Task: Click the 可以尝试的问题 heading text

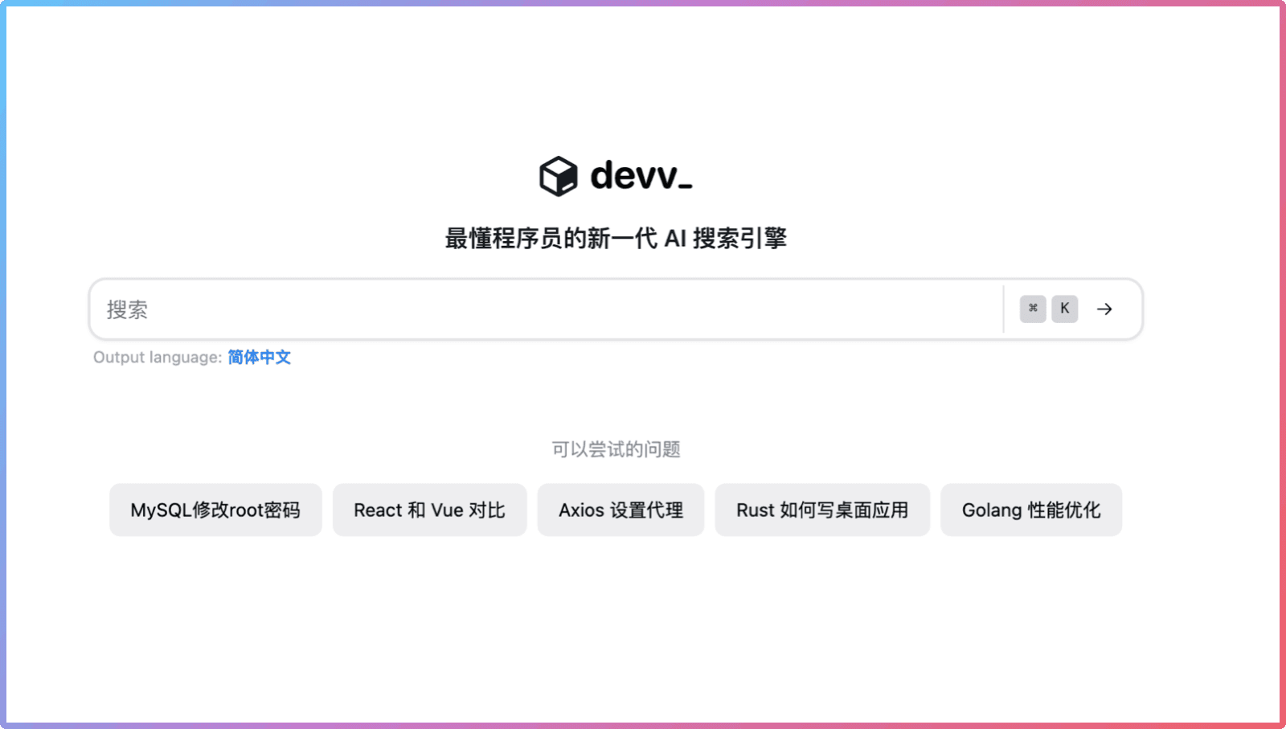Action: (x=616, y=449)
